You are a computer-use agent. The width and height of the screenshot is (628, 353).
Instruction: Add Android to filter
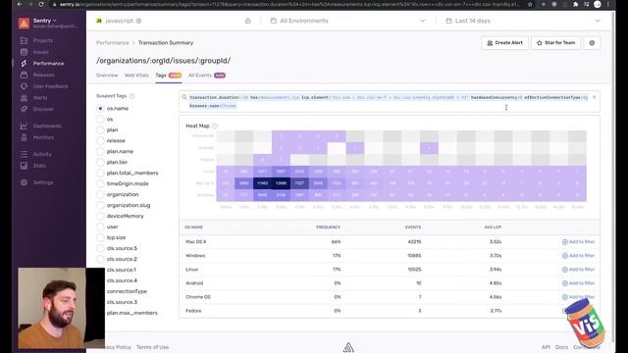click(x=578, y=283)
